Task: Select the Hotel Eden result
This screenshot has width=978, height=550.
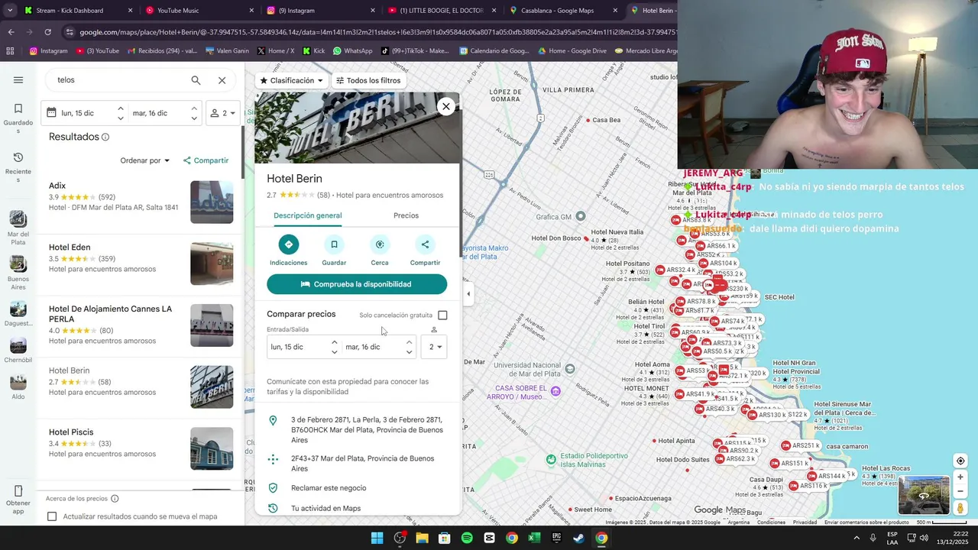Action: [141, 263]
